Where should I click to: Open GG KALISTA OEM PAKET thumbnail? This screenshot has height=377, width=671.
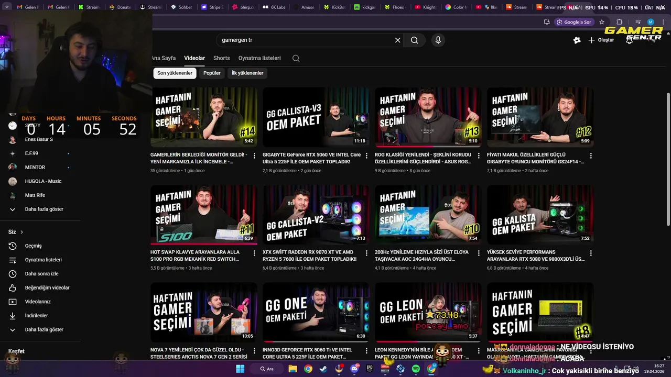(540, 215)
